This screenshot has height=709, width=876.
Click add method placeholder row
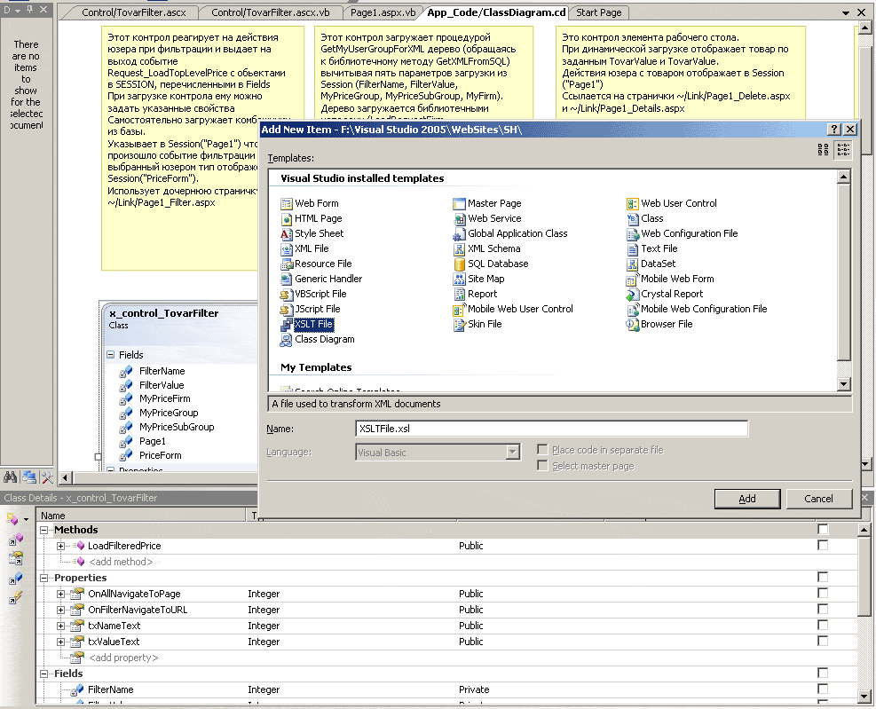click(121, 562)
